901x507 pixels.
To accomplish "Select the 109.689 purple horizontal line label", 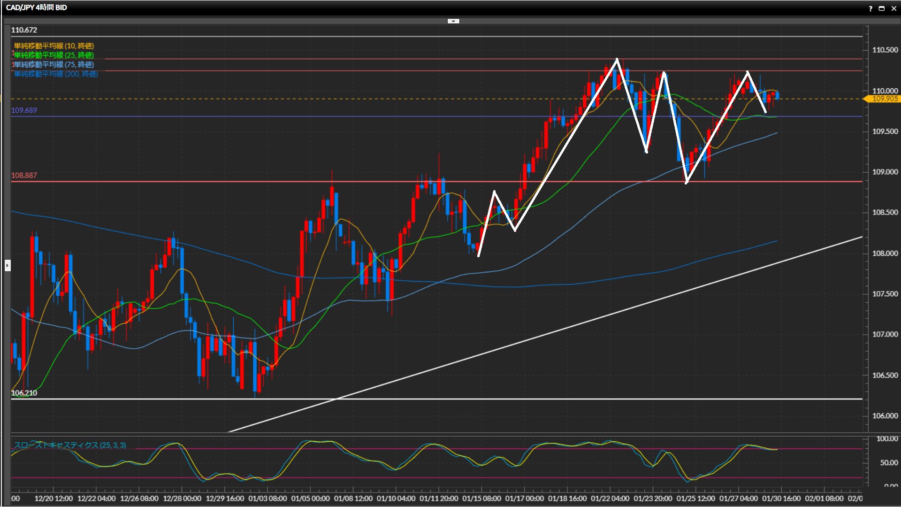I will (24, 110).
